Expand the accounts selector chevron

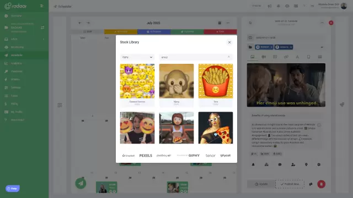click(x=322, y=47)
